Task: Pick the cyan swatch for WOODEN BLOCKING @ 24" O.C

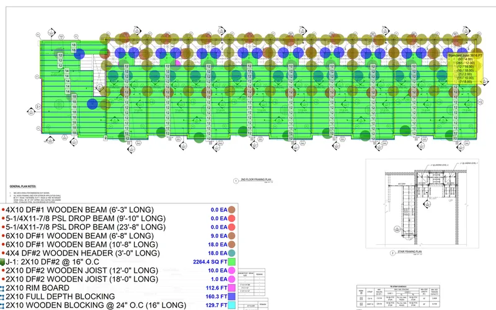Action: (232, 305)
